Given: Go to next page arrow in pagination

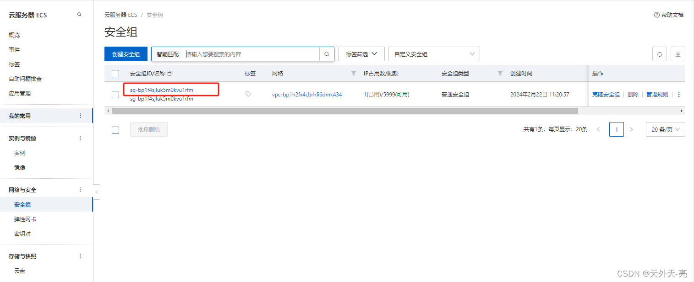Looking at the screenshot, I should click(x=631, y=129).
